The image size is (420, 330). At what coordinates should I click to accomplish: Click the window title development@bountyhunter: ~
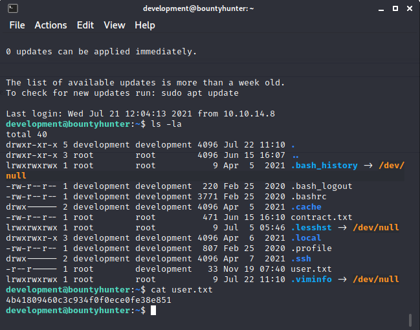click(x=198, y=8)
